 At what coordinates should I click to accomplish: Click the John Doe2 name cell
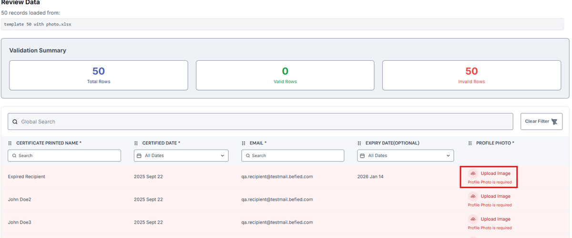pos(20,200)
